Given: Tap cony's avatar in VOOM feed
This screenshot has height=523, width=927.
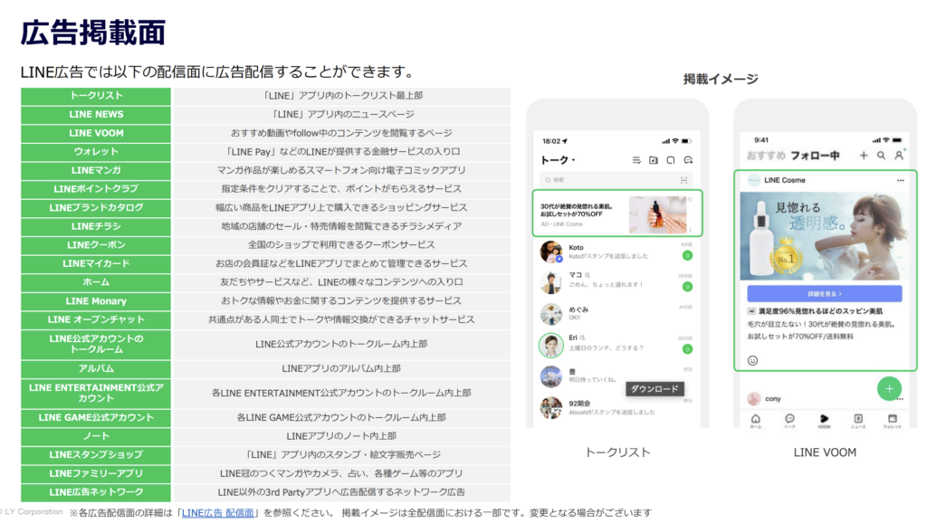Looking at the screenshot, I should pyautogui.click(x=754, y=398).
